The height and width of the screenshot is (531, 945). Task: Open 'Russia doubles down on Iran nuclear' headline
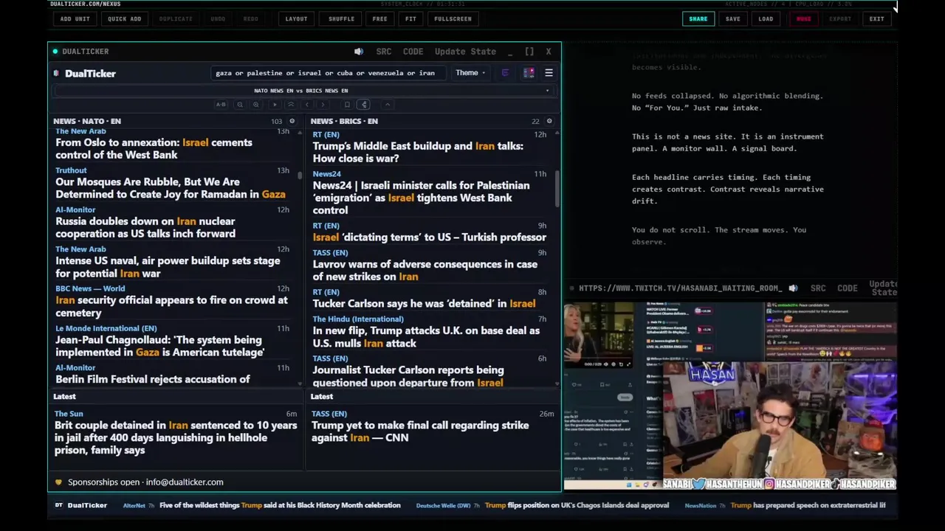point(145,227)
